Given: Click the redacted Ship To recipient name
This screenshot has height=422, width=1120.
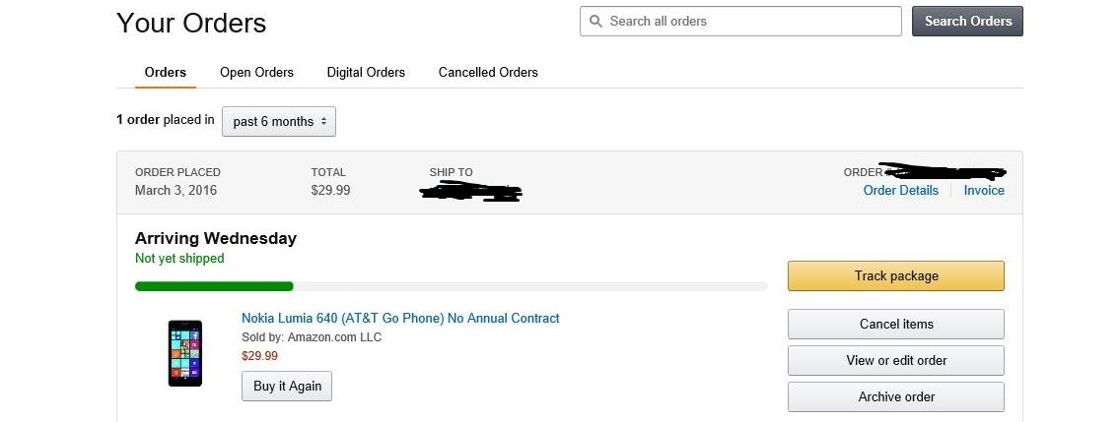Looking at the screenshot, I should tap(470, 191).
